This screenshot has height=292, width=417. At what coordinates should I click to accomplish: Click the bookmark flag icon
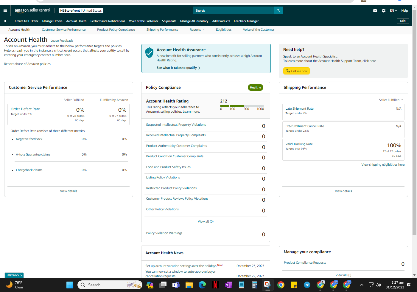coord(5,21)
